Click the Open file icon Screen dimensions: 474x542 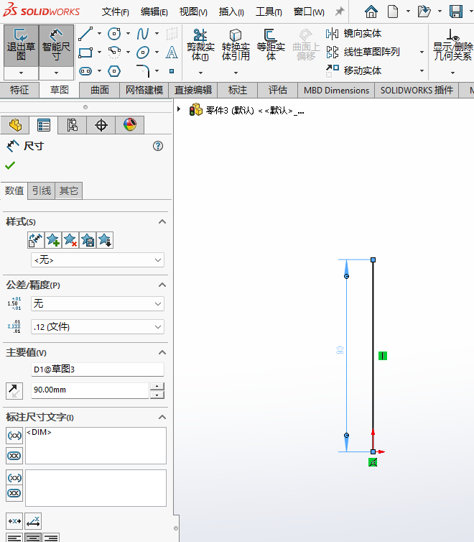[424, 12]
